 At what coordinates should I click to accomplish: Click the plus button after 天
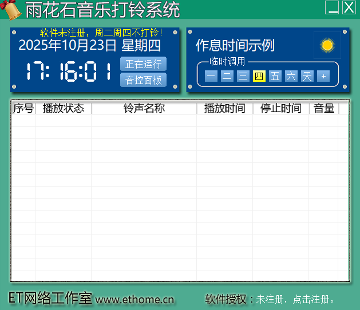(323, 76)
